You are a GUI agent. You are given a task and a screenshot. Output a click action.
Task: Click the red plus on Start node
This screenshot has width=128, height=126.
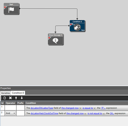(5, 7)
